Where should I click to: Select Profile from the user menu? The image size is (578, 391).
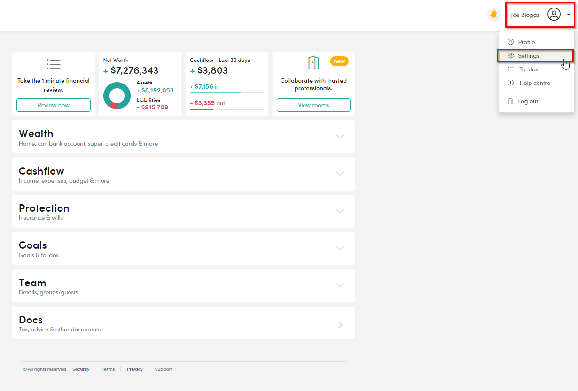526,42
